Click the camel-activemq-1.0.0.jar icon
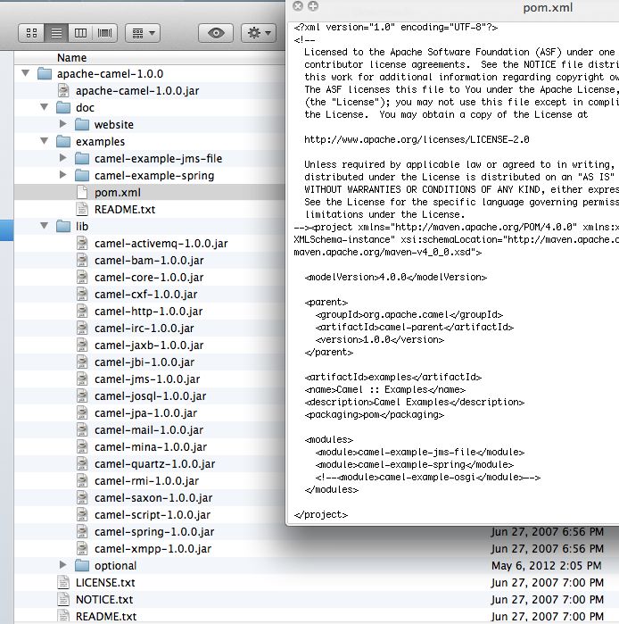Viewport: 619px width, 624px height. 82,243
